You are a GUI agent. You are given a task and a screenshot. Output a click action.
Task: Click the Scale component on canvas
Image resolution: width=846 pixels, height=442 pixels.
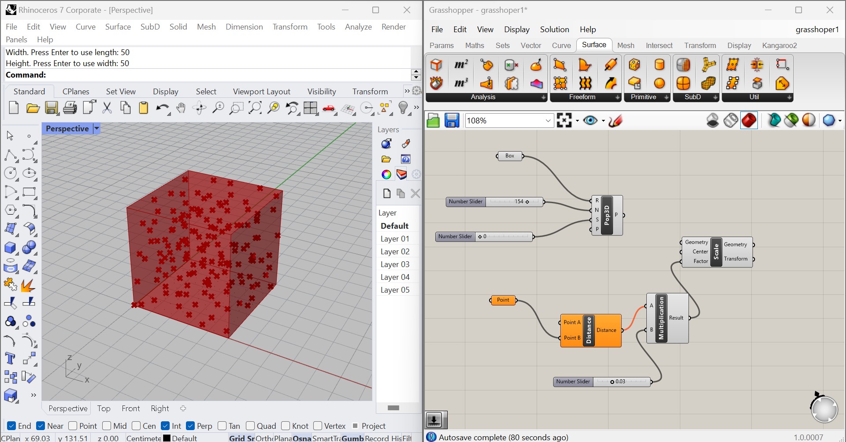pyautogui.click(x=716, y=252)
